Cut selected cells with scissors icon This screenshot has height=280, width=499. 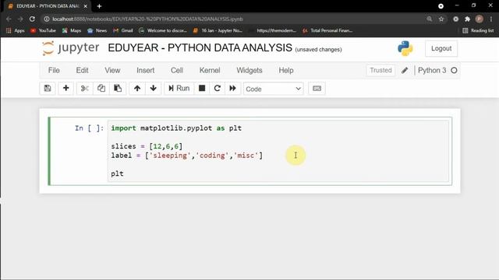[85, 88]
